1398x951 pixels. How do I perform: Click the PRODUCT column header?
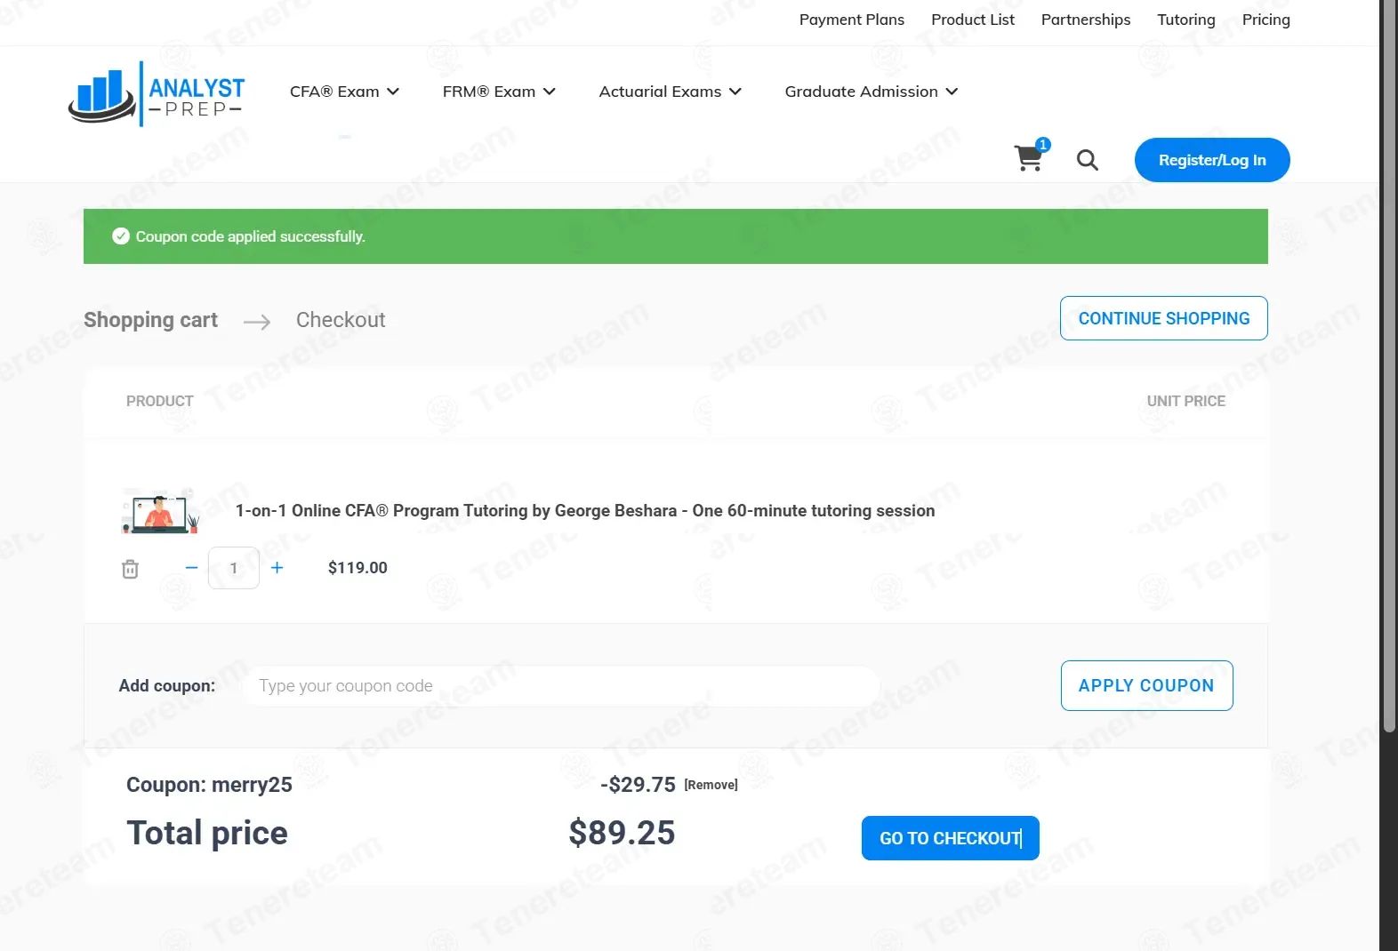(159, 401)
